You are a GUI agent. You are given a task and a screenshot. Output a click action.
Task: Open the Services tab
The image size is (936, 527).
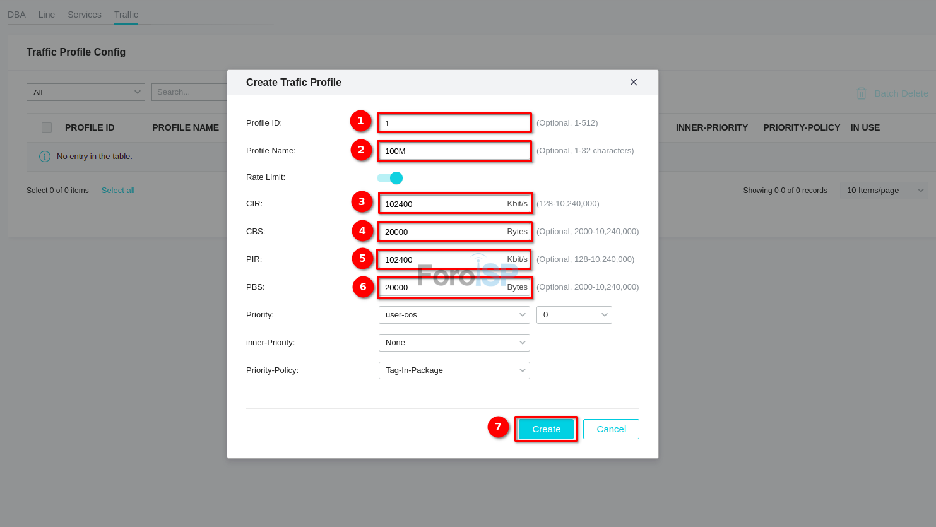(x=85, y=15)
